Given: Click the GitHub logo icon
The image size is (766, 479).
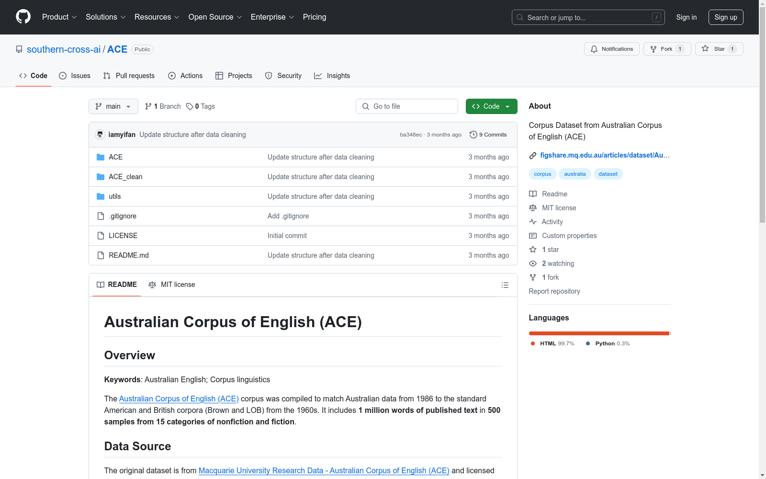Looking at the screenshot, I should (23, 17).
